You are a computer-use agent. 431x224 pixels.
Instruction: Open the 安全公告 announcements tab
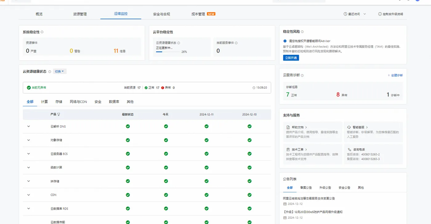point(344,188)
